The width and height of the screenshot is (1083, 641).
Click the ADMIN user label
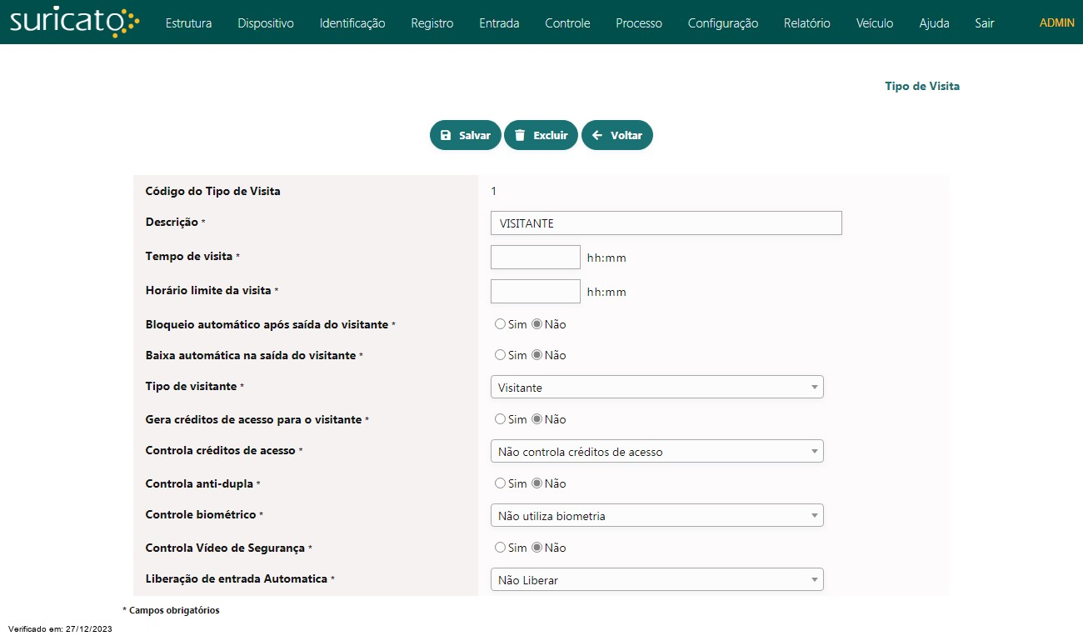point(1057,23)
